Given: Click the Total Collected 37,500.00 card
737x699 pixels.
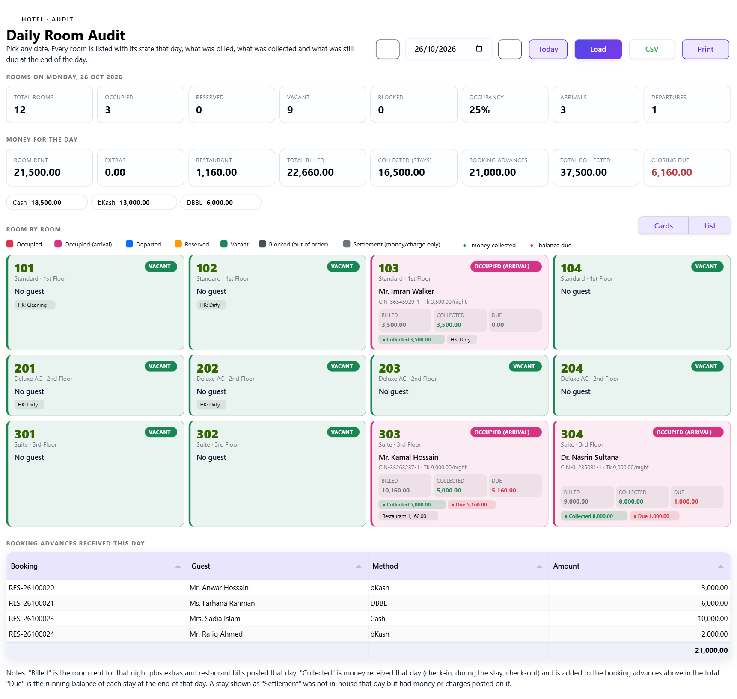Looking at the screenshot, I should pos(596,168).
